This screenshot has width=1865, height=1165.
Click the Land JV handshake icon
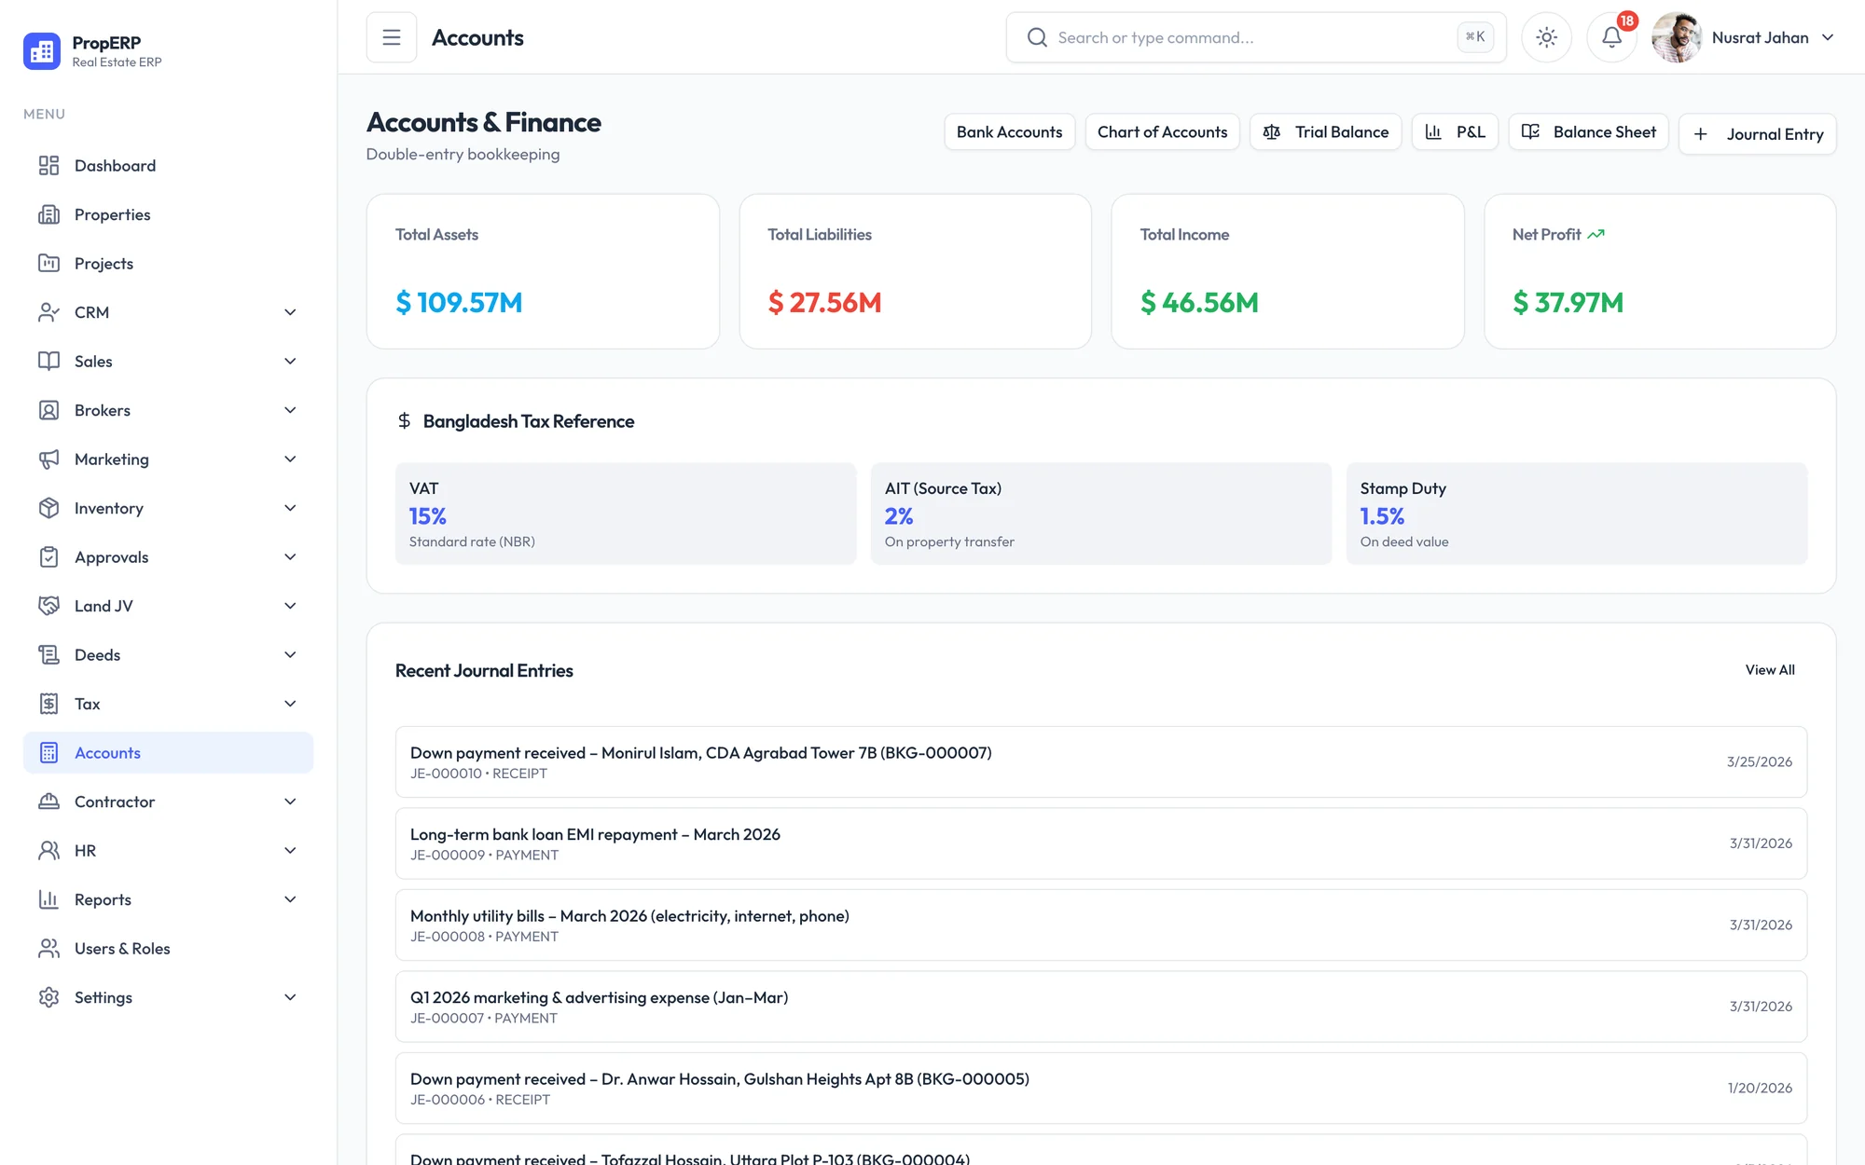(48, 606)
